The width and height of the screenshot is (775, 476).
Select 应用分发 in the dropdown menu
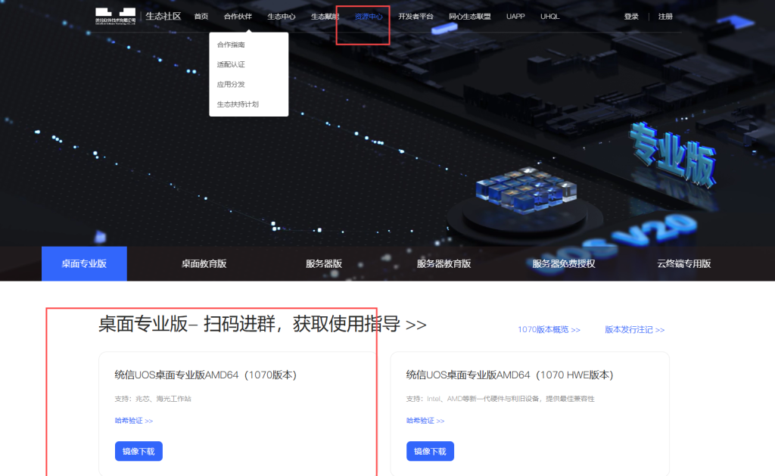(x=231, y=84)
